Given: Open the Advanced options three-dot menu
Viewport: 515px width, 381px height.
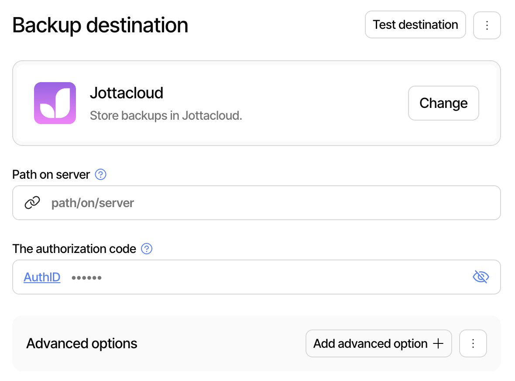Looking at the screenshot, I should coord(473,343).
